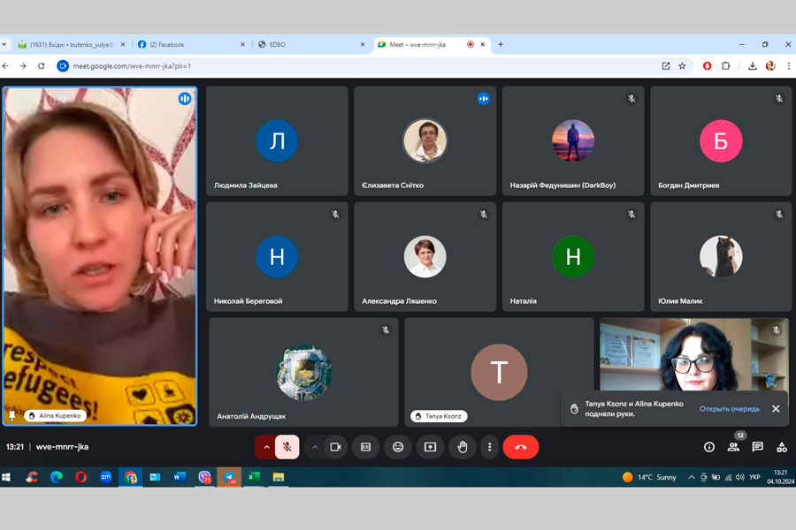Toggle the camera on or off
796x530 pixels.
[335, 447]
